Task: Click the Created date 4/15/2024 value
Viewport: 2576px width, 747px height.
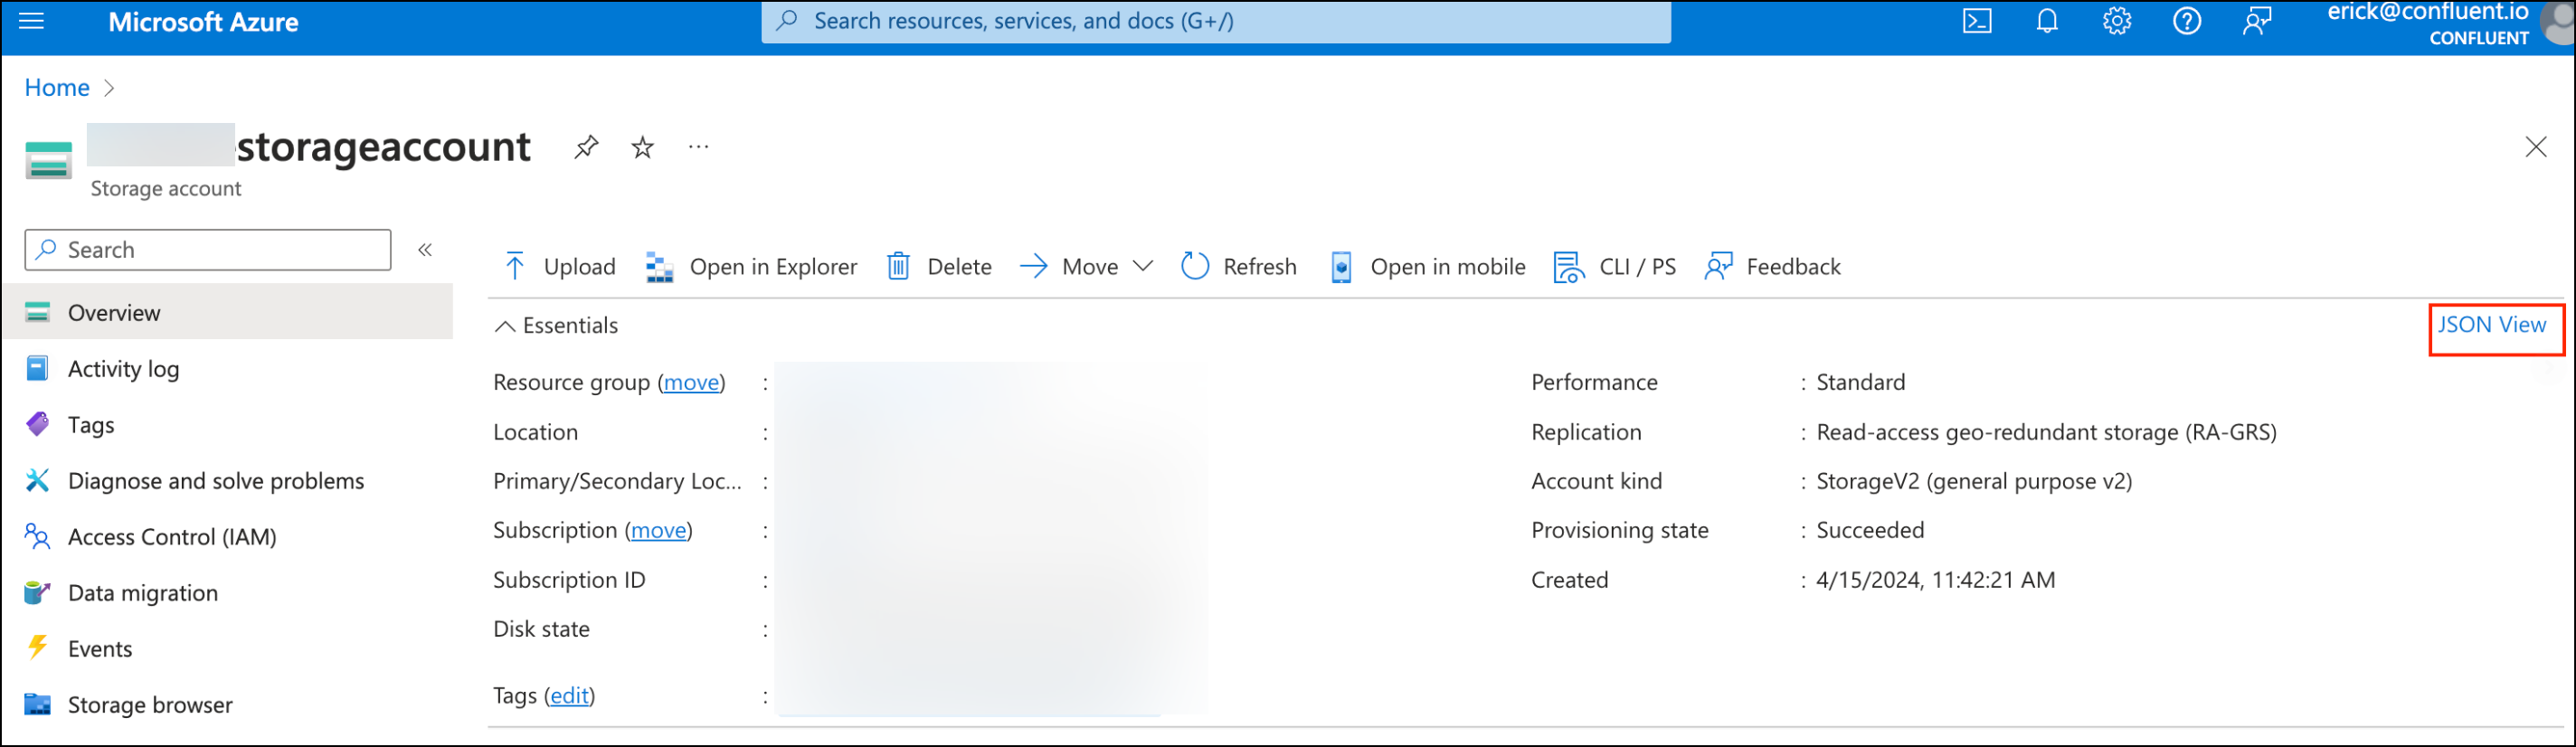Action: tap(1935, 581)
